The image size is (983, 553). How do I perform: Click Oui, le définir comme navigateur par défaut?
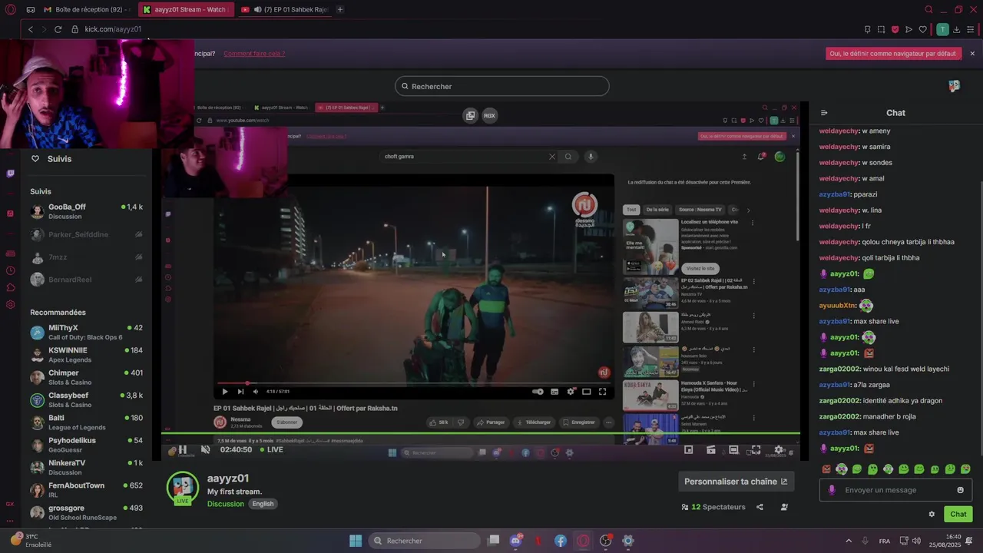pos(895,54)
